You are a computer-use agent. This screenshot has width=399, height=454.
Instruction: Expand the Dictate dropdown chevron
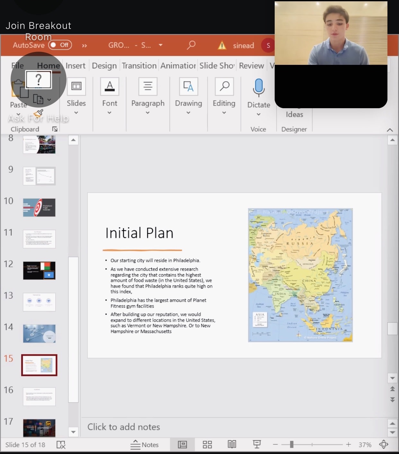click(x=258, y=114)
